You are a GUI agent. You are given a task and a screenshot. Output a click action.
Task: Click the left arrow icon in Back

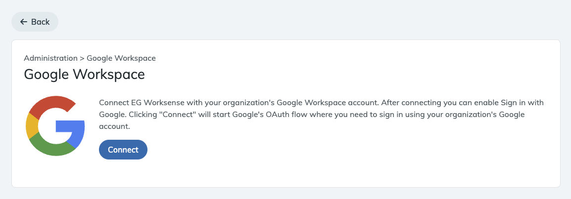point(23,22)
